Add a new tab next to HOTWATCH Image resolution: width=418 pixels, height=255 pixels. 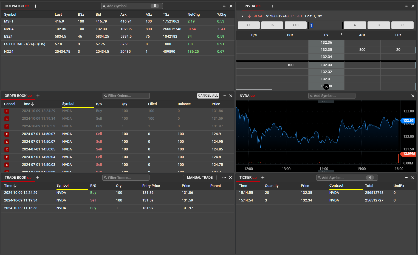pos(35,6)
